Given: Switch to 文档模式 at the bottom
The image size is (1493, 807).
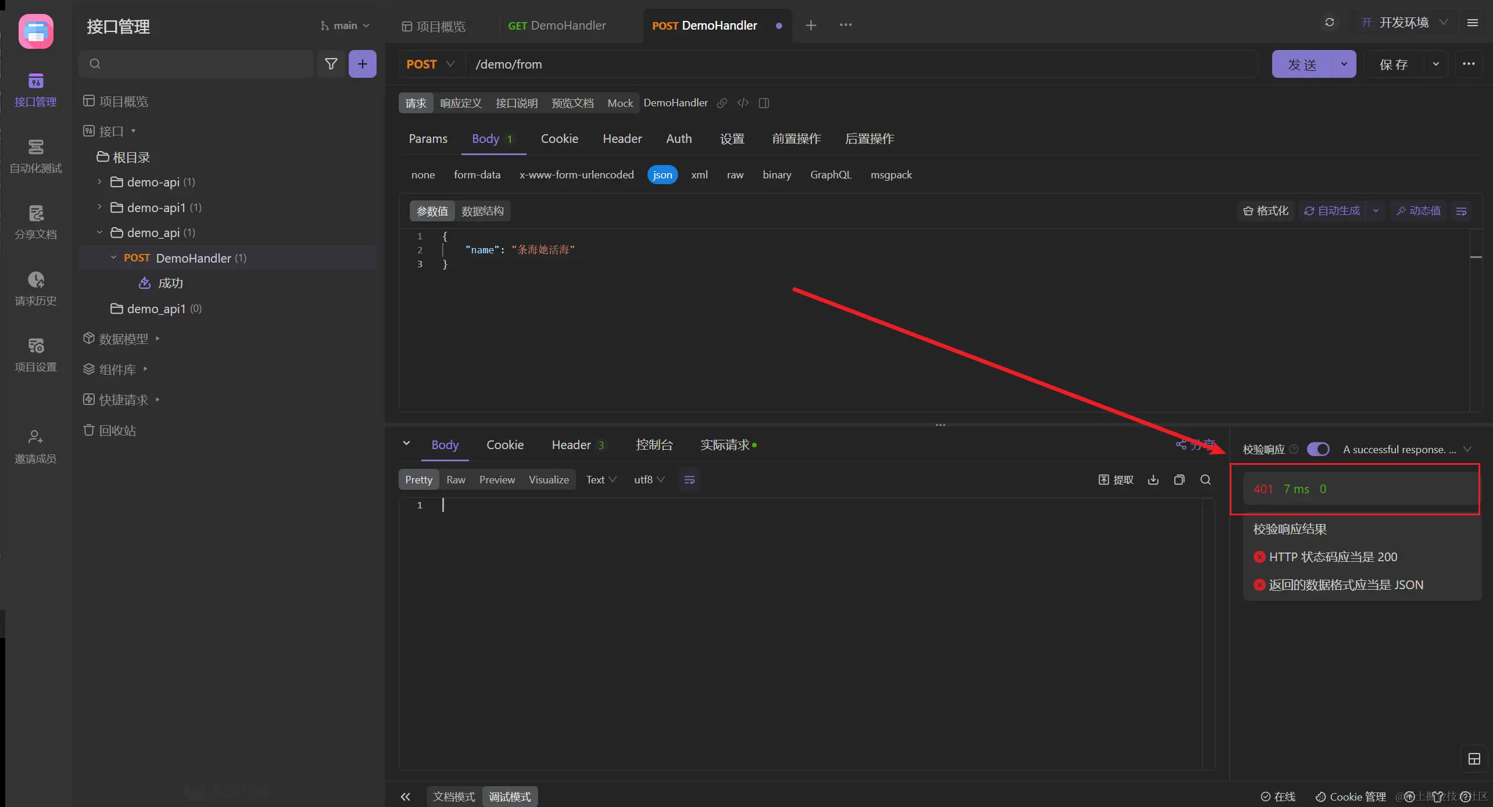Looking at the screenshot, I should tap(454, 797).
